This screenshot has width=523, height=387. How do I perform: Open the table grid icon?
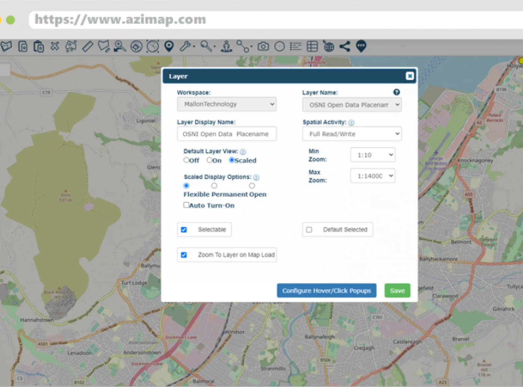(312, 46)
